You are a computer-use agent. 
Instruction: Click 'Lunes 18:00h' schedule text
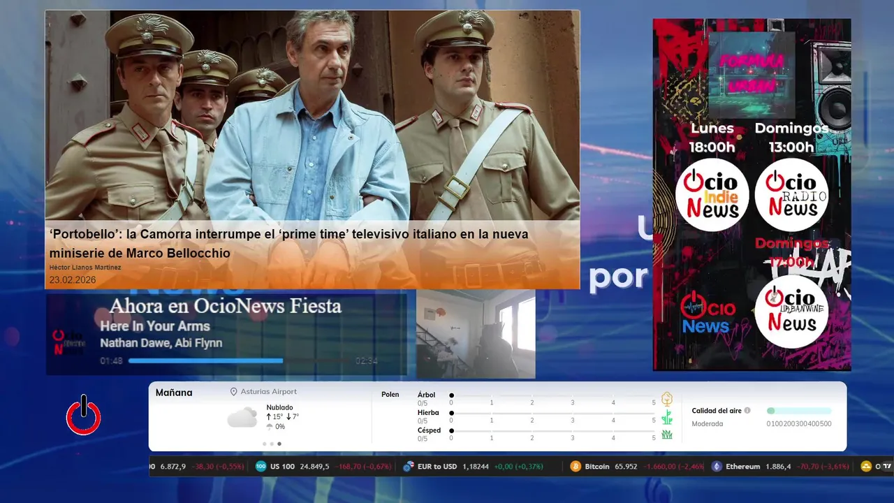pyautogui.click(x=712, y=138)
